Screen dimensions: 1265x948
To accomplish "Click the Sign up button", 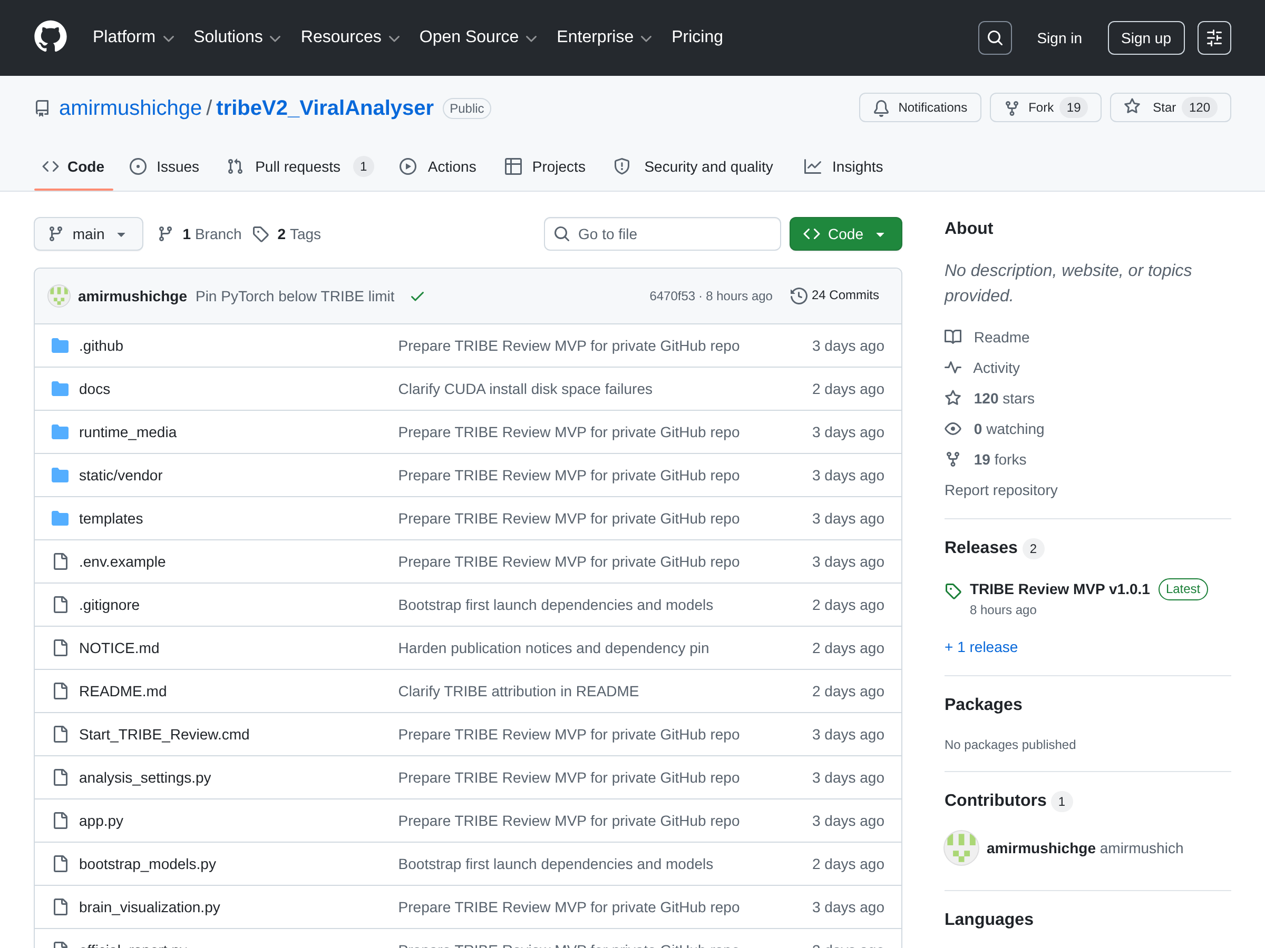I will pyautogui.click(x=1145, y=38).
